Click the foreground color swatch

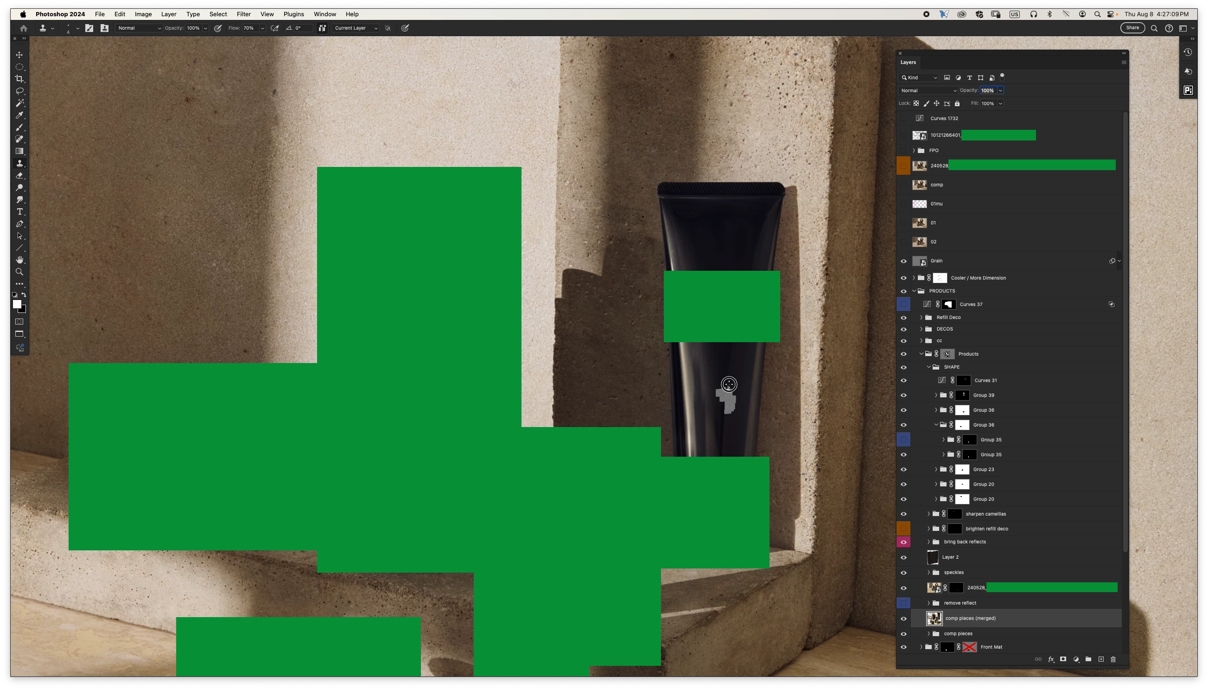pyautogui.click(x=17, y=304)
